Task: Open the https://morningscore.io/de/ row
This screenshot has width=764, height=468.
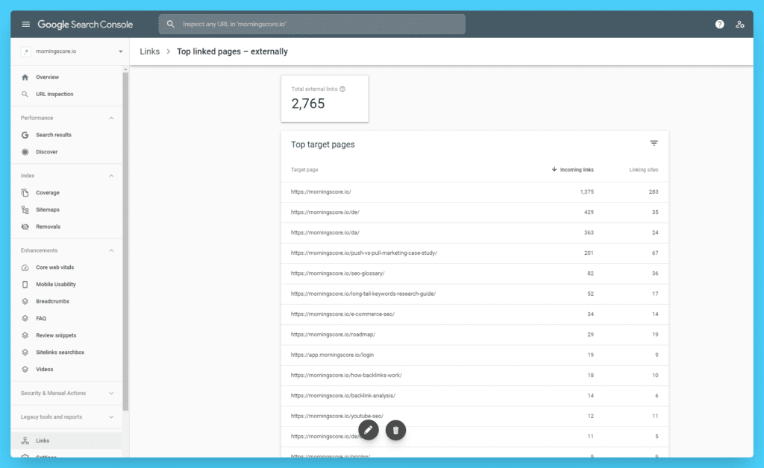Action: pyautogui.click(x=475, y=212)
